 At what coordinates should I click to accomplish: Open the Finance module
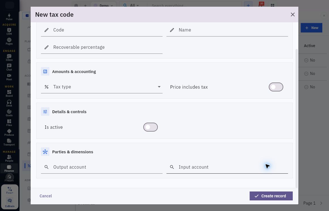(x=9, y=168)
